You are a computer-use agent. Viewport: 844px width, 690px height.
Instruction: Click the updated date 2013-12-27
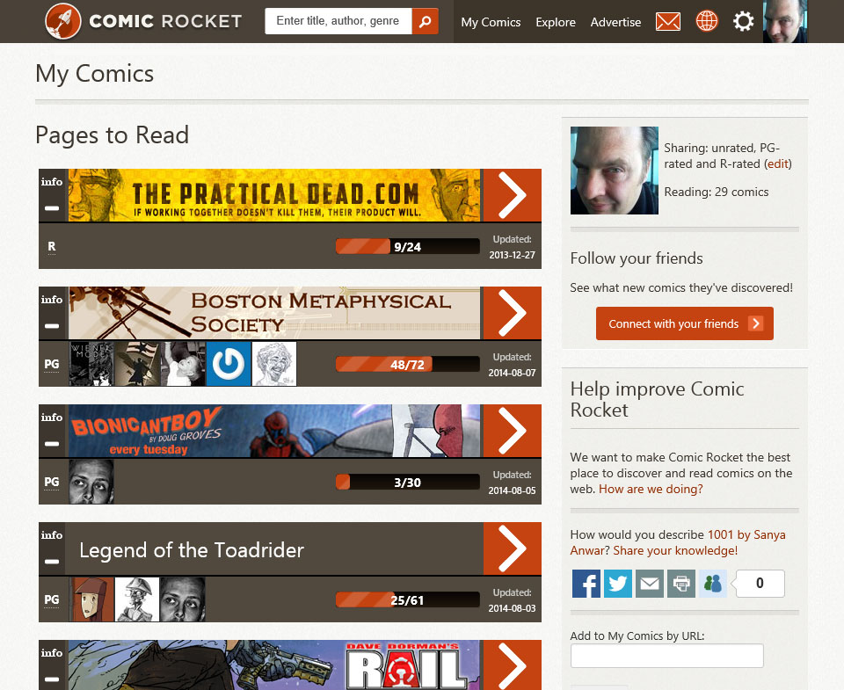point(512,255)
